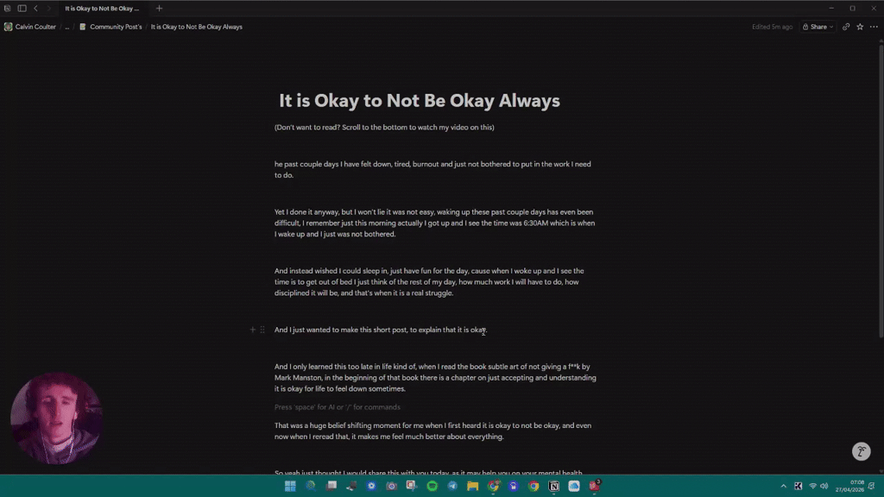This screenshot has height=497, width=884.
Task: Toggle the sidebar open
Action: [22, 9]
